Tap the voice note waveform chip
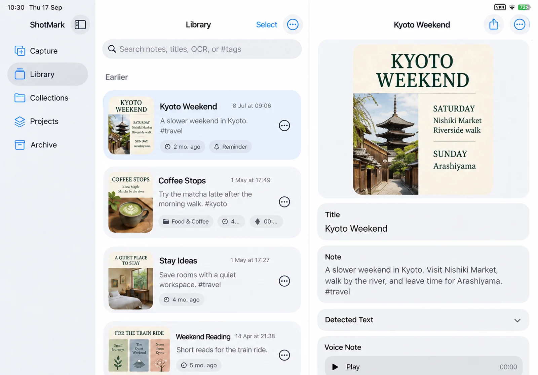This screenshot has height=375, width=538. (266, 222)
